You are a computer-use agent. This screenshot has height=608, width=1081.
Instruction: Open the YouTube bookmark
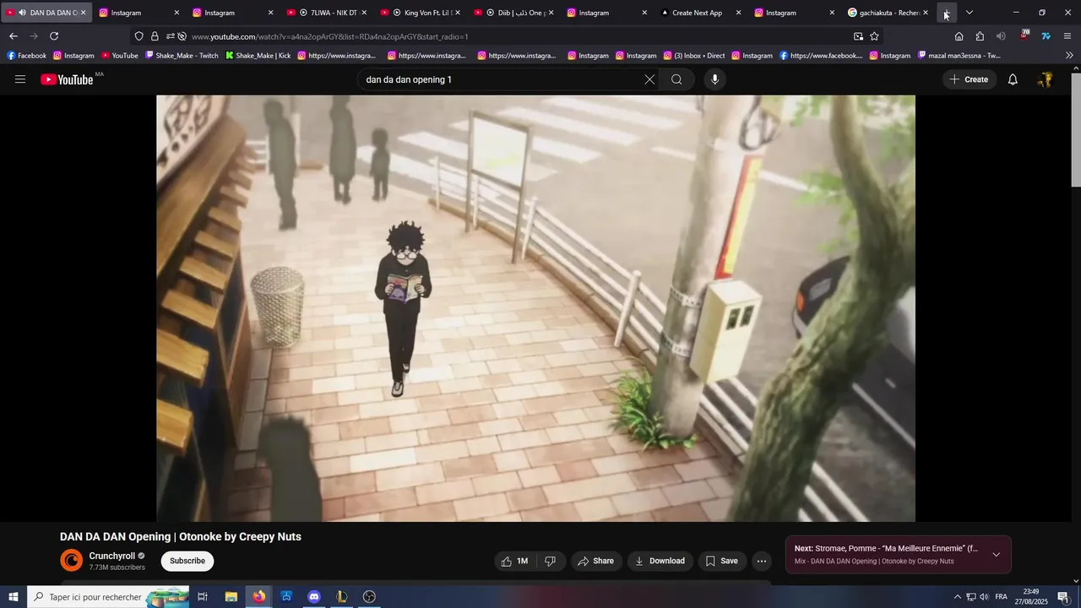click(x=120, y=56)
